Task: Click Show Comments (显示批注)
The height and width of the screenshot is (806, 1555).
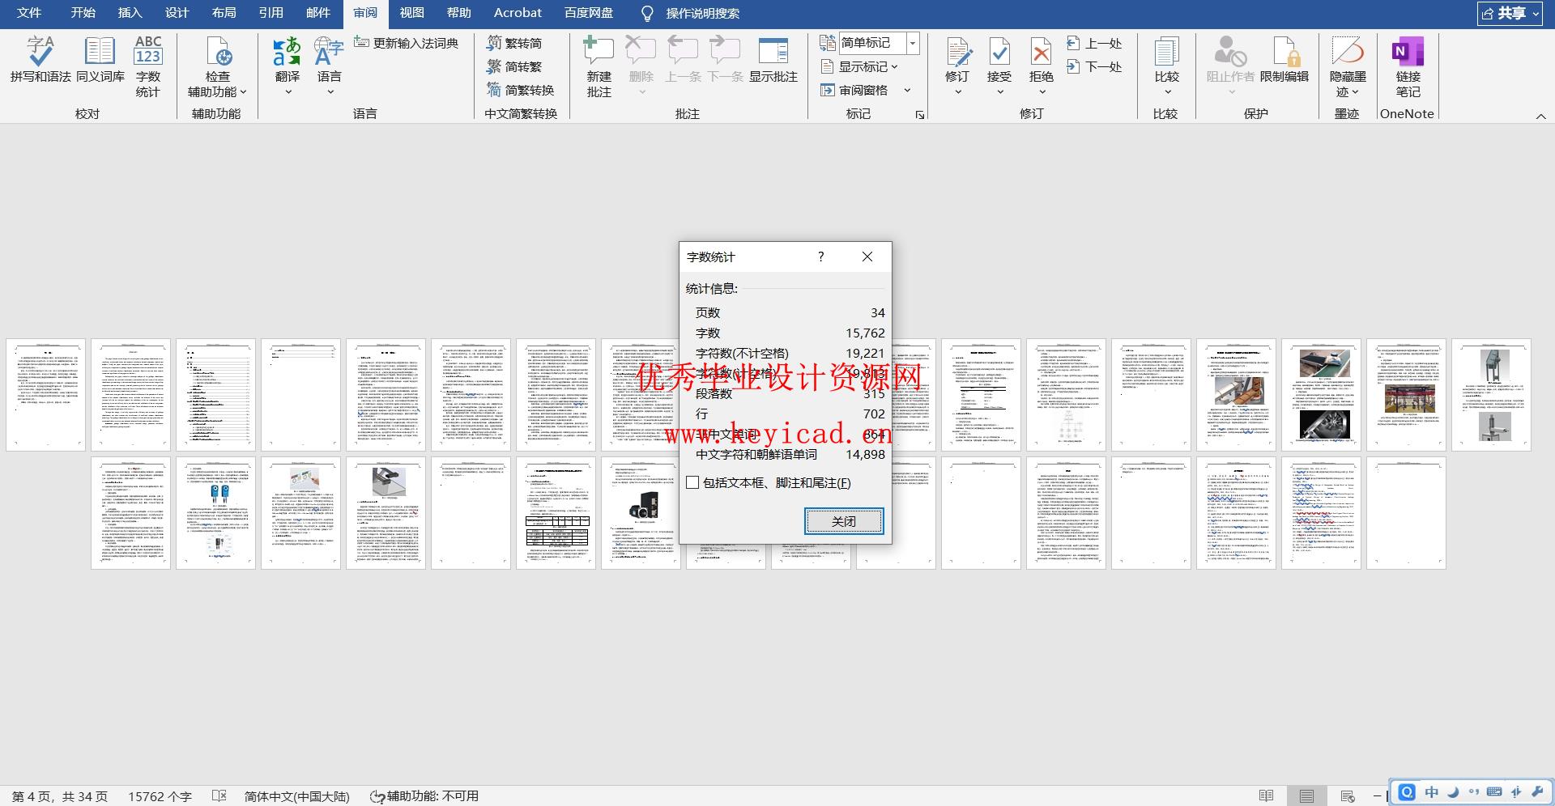Action: [773, 59]
